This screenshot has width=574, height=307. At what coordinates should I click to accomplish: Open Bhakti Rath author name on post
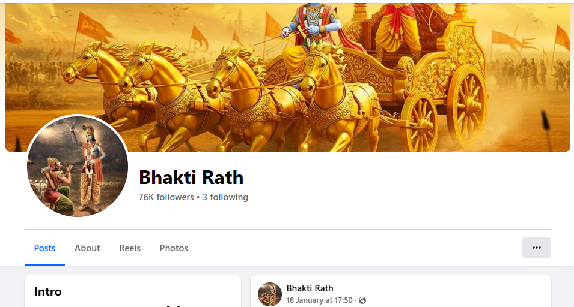pos(310,288)
